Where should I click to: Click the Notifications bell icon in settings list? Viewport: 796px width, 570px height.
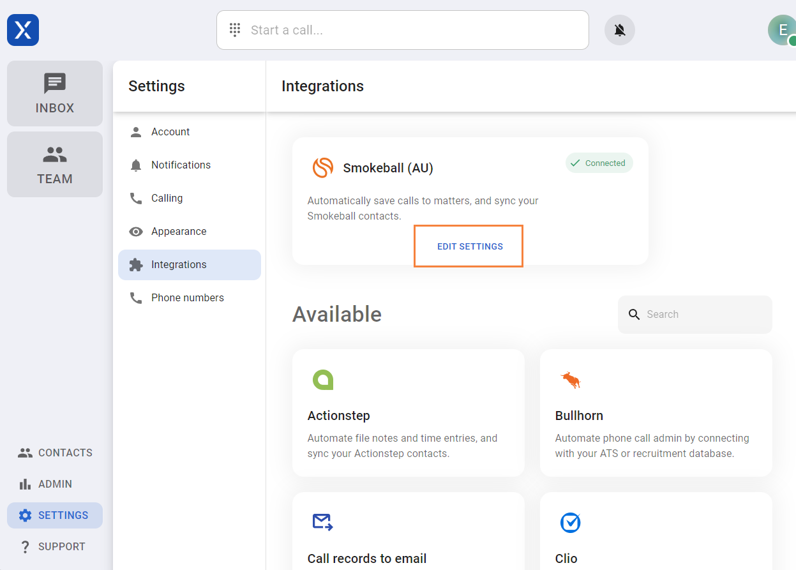[136, 165]
